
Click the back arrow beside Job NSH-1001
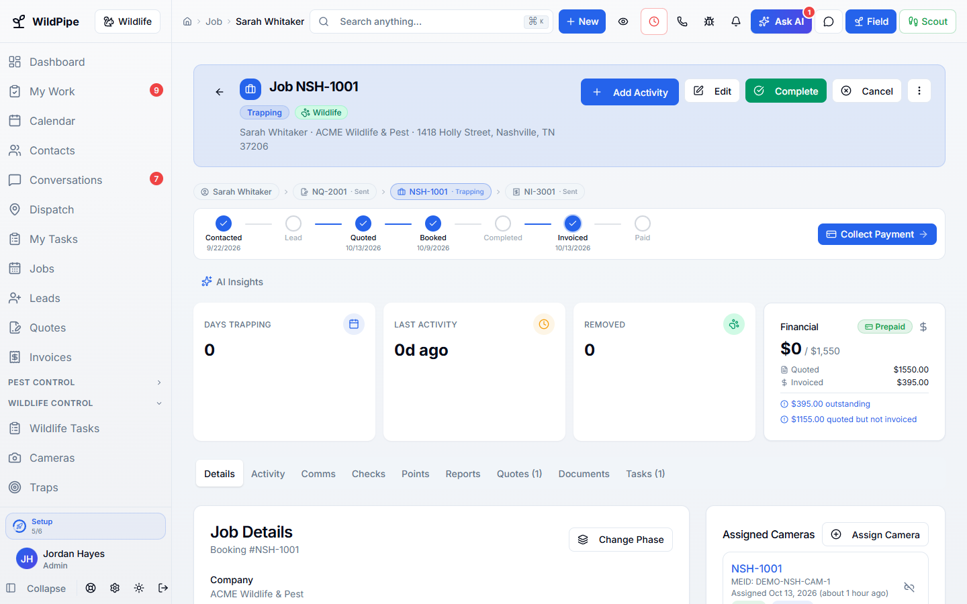click(x=220, y=92)
